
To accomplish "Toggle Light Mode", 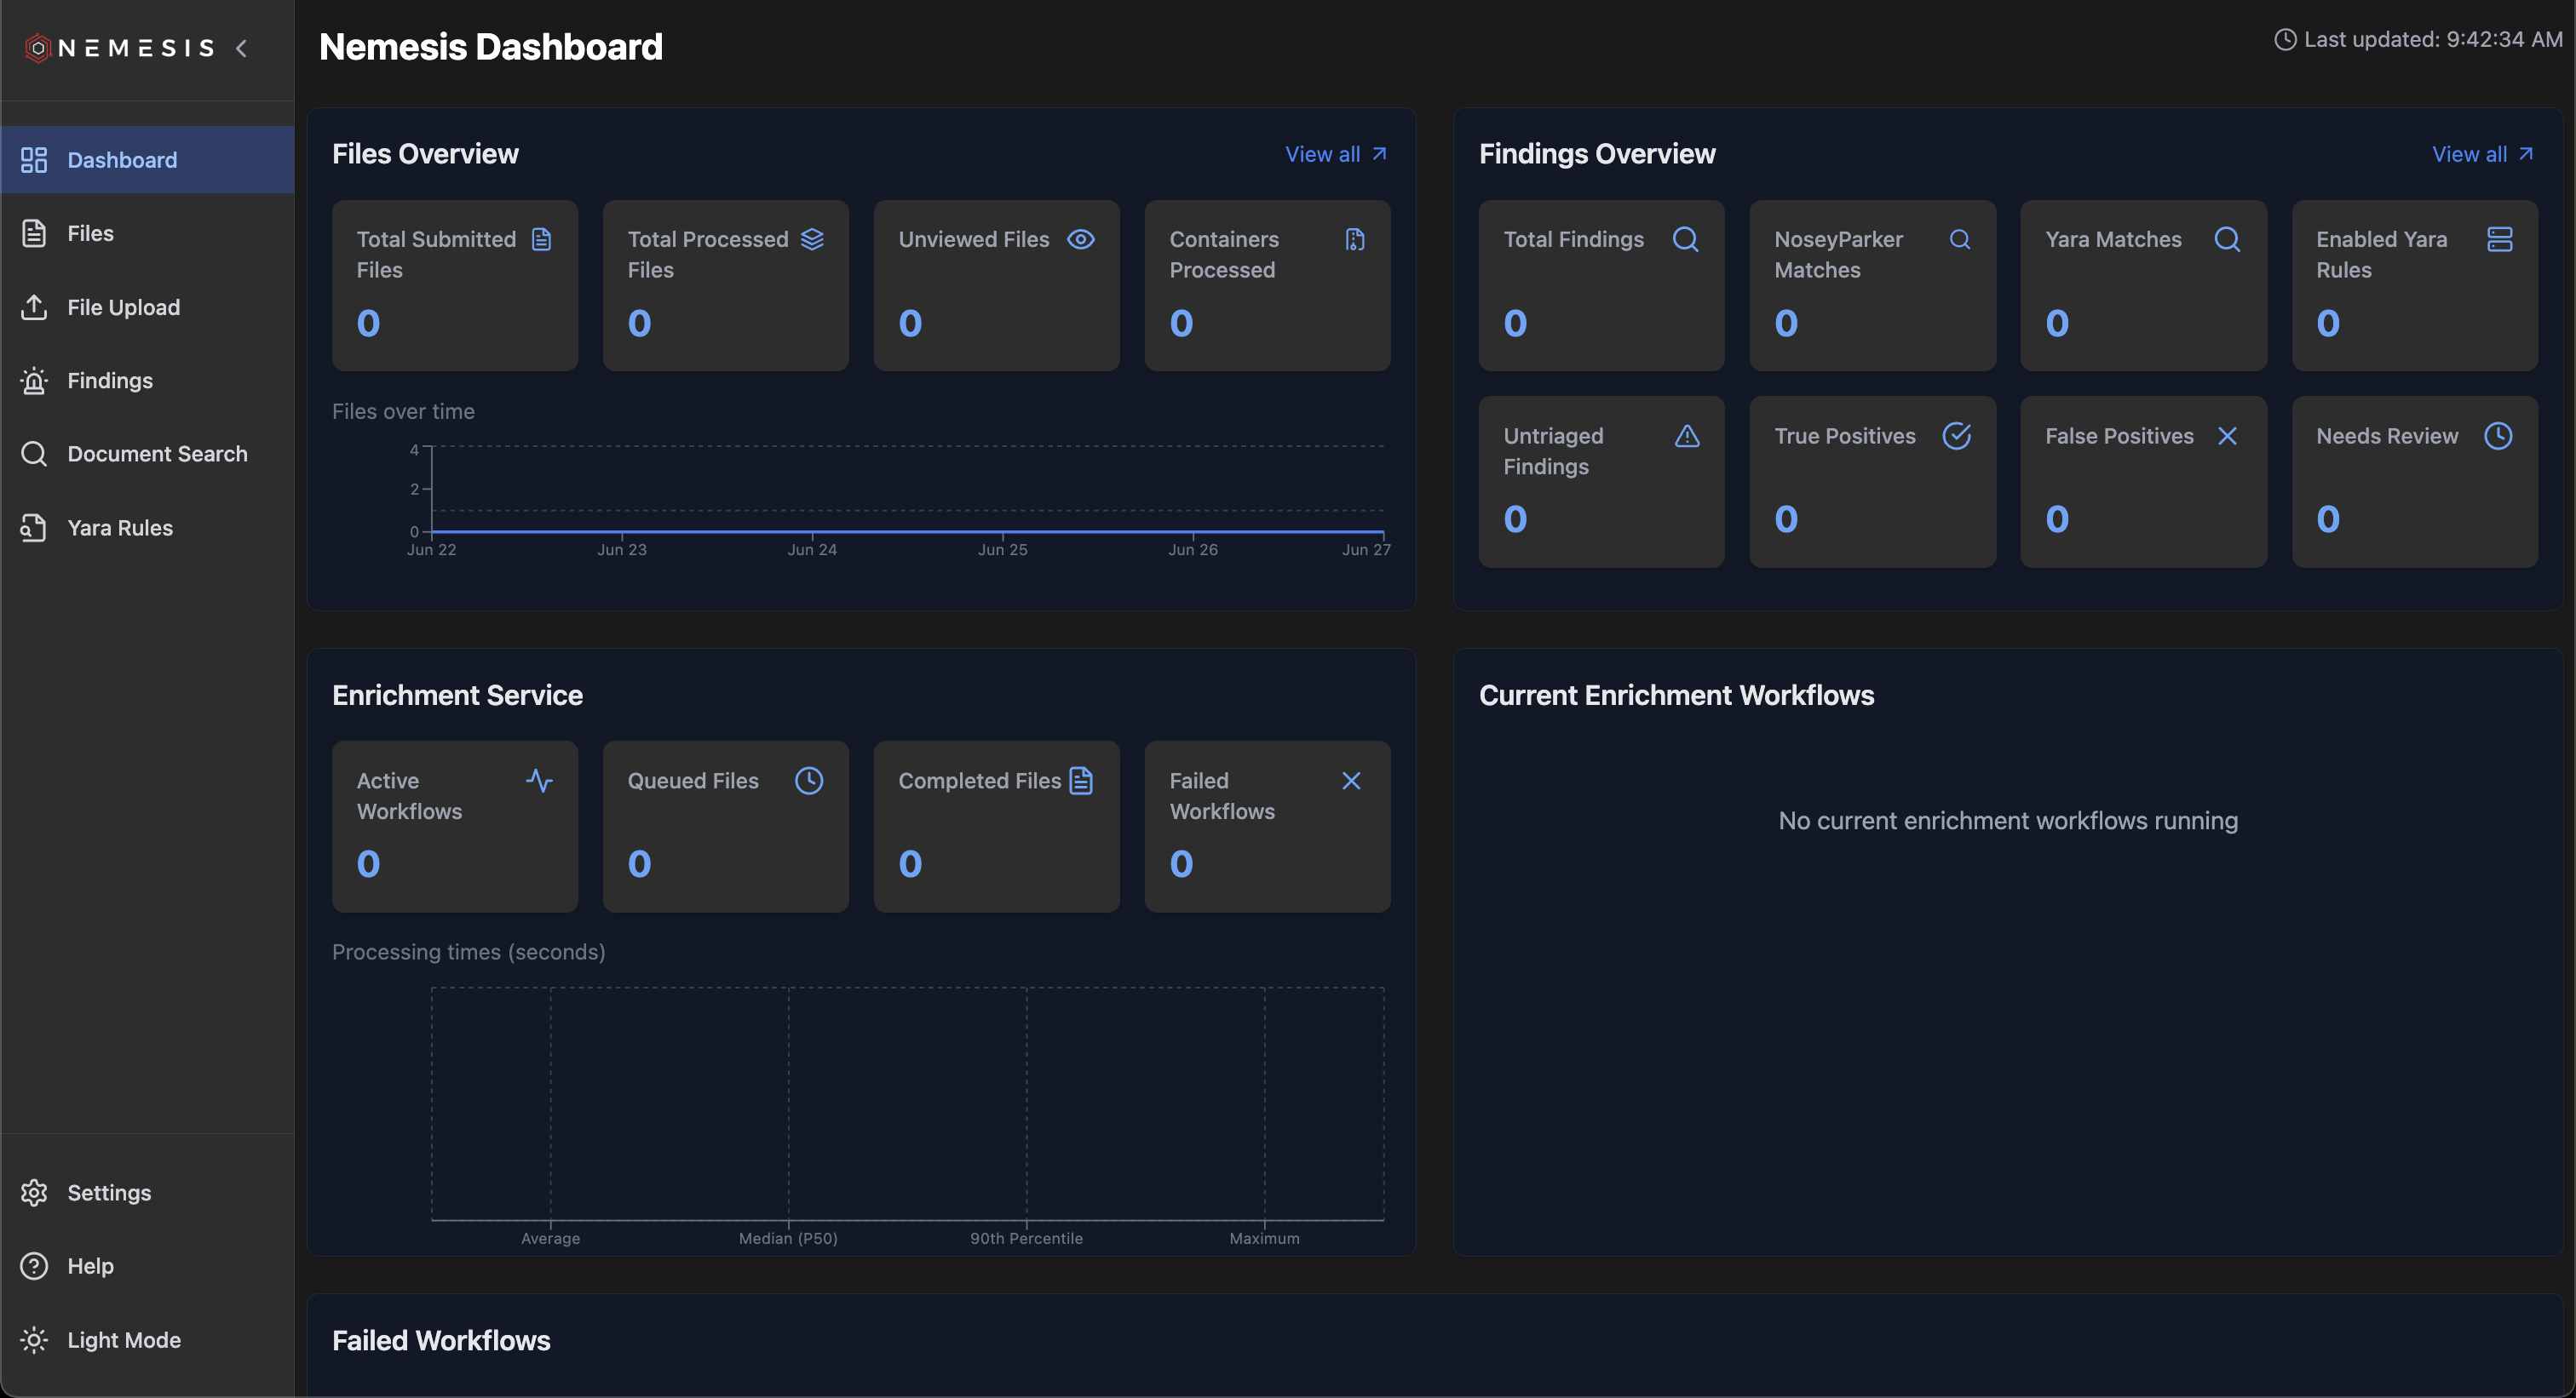I will 123,1340.
